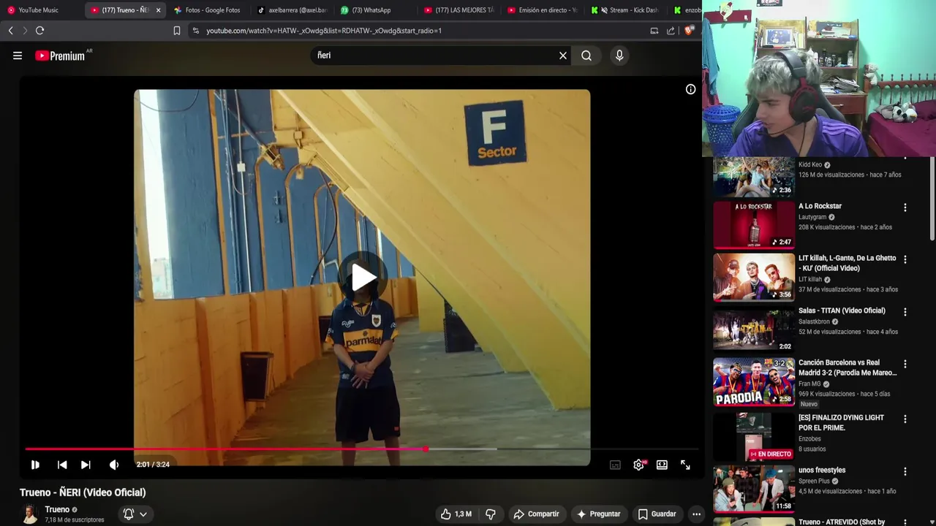Screen dimensions: 936x526
Task: Toggle theater mode
Action: coord(662,465)
